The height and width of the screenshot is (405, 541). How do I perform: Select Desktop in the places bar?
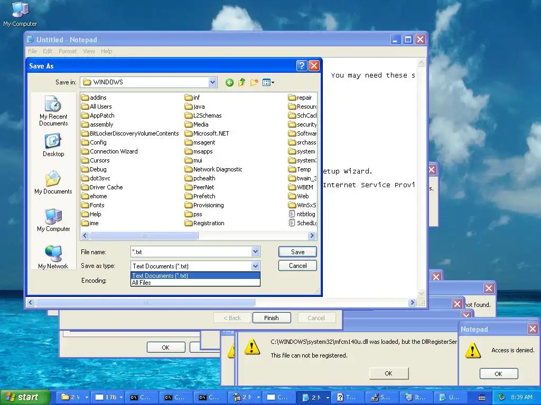[x=53, y=146]
